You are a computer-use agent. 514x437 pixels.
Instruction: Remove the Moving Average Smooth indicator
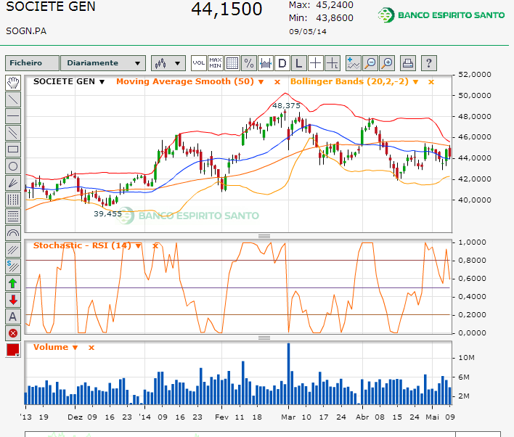(x=277, y=82)
